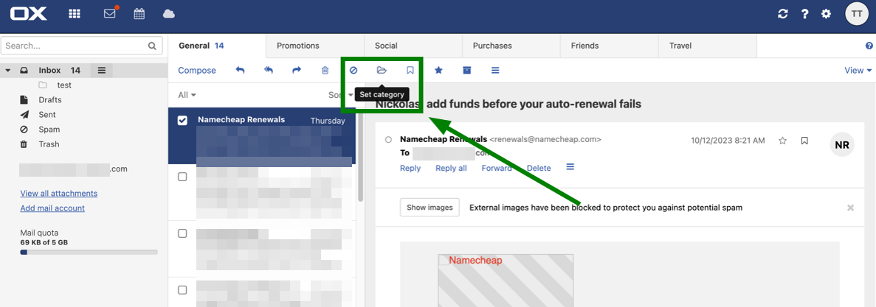876x307 pixels.
Task: Click the Compose button
Action: 196,70
